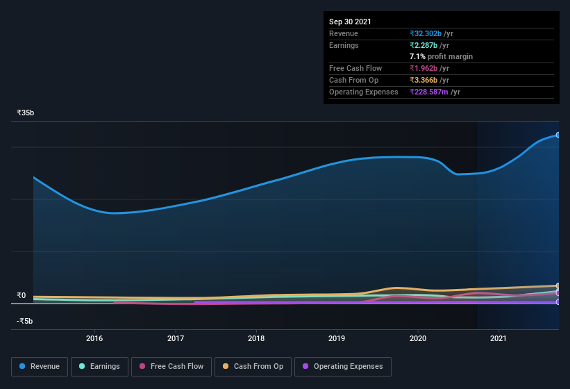Toggle the Cash From Op legend button
Screen dimensions: 570x389
tap(253, 367)
